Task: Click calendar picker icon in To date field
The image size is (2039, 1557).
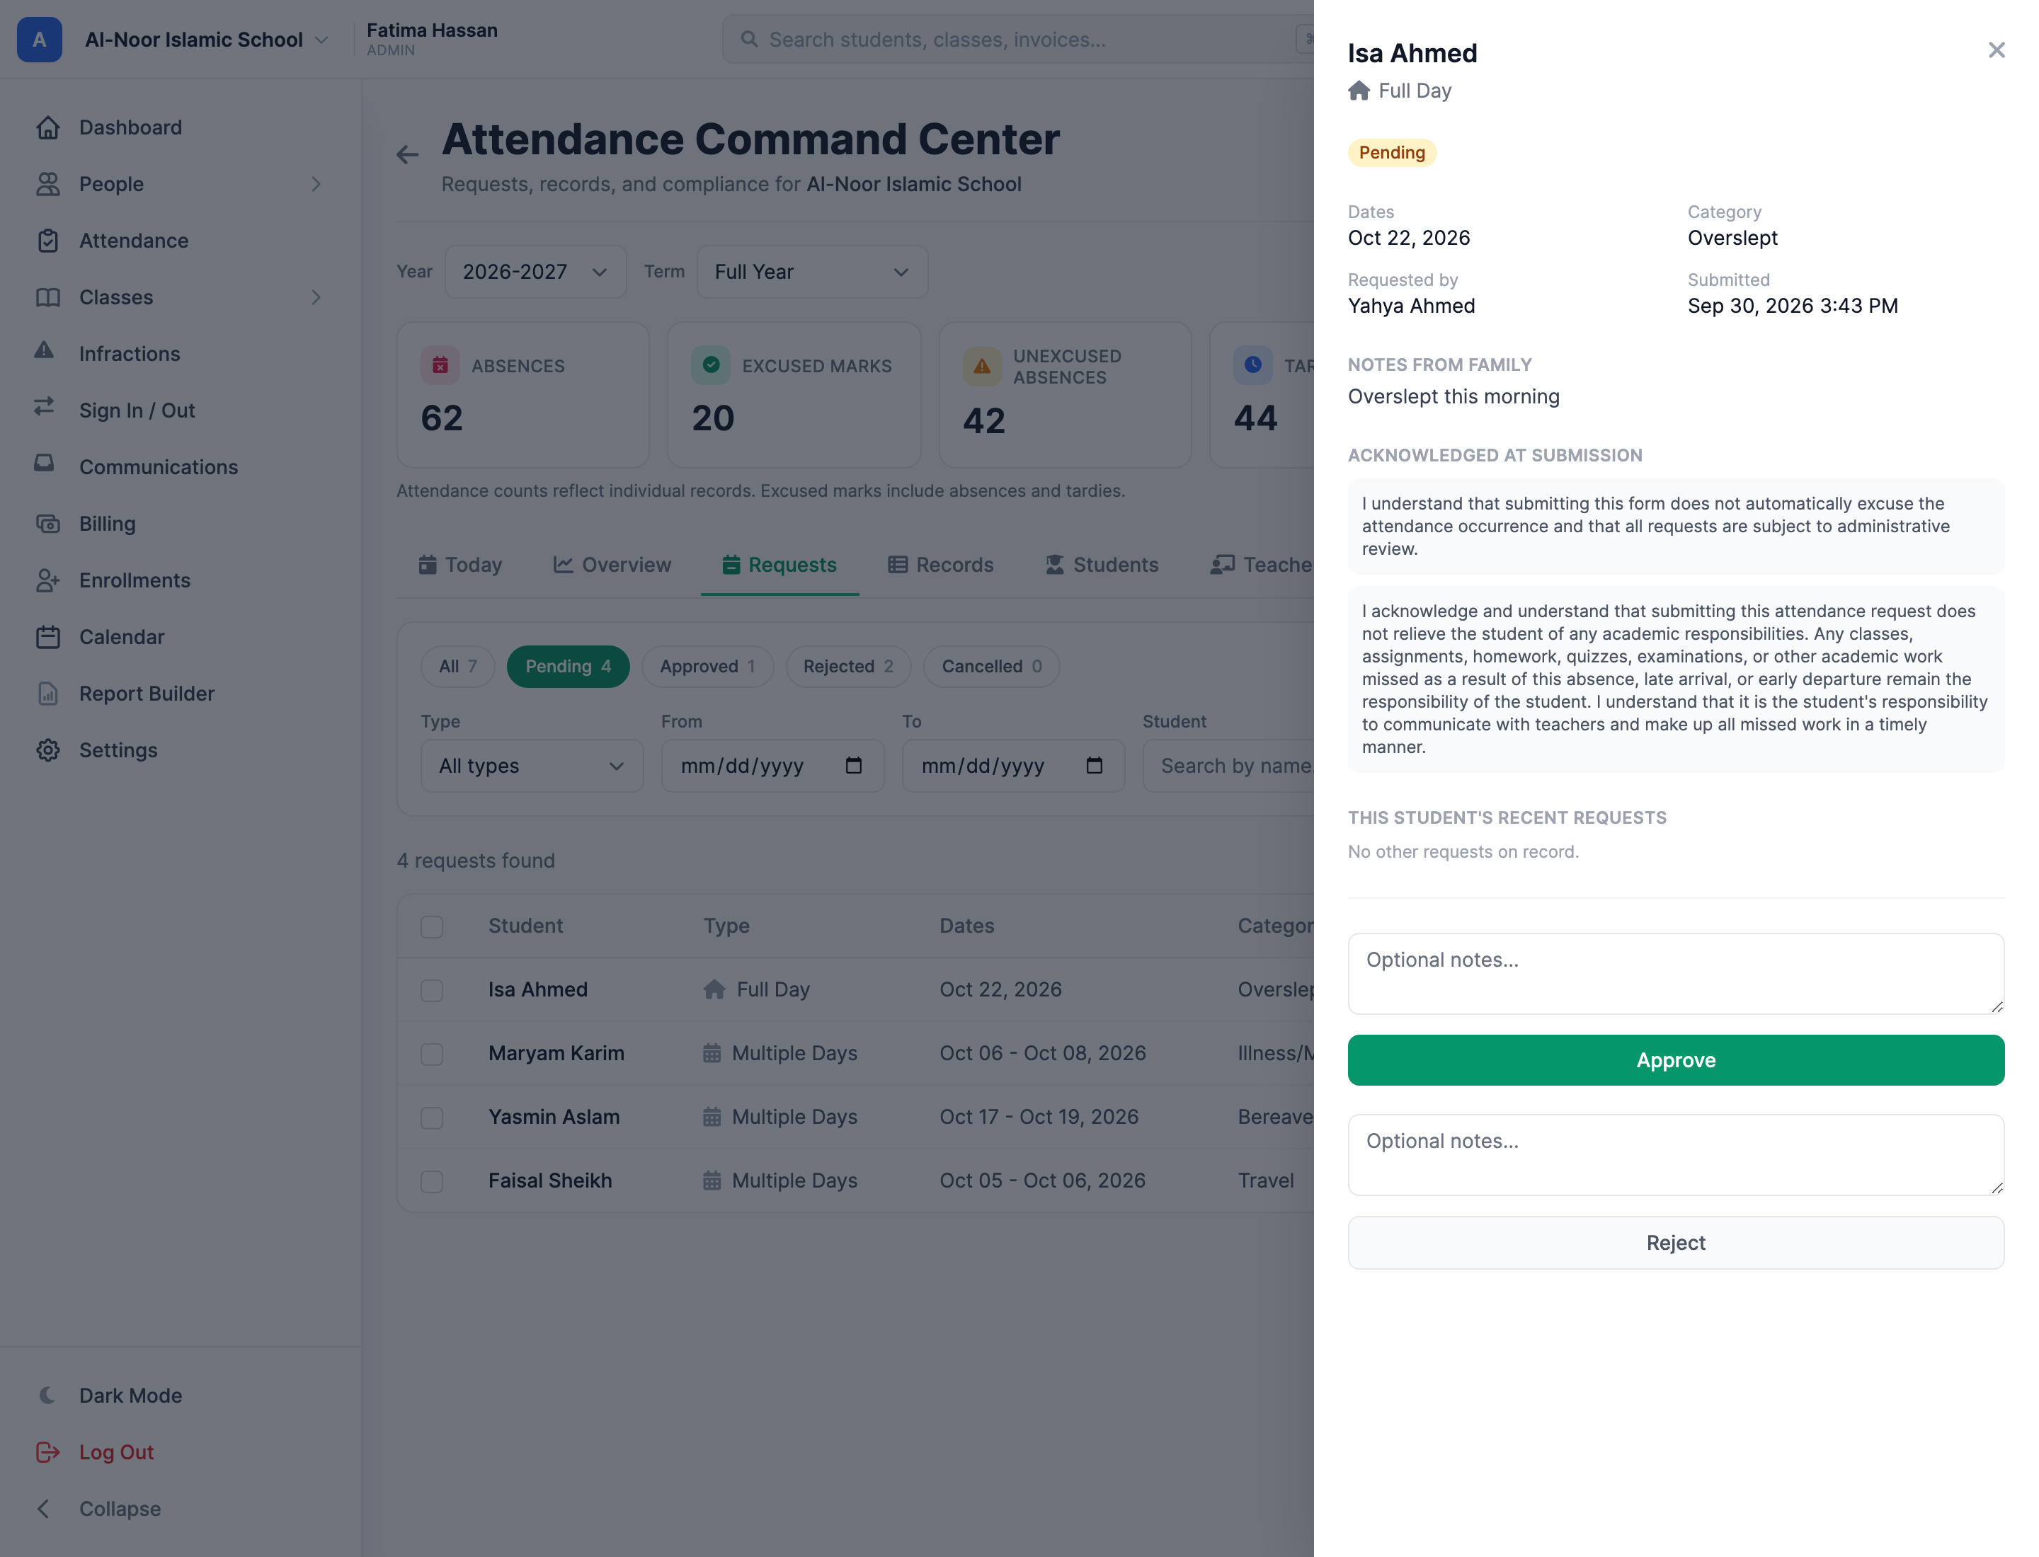Action: coord(1094,766)
